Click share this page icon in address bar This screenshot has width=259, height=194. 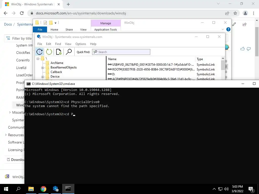point(227,13)
